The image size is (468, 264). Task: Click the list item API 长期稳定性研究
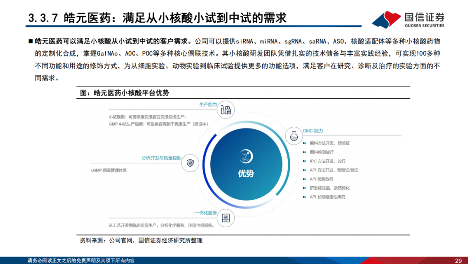click(328, 197)
